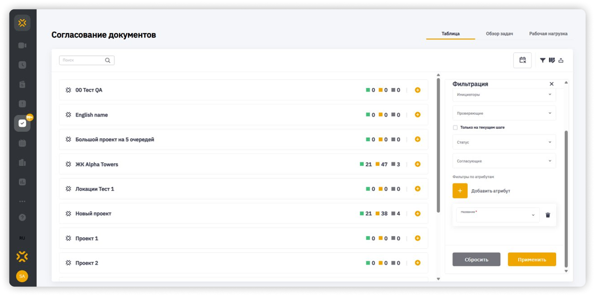
Task: Open the help question mark icon in sidebar
Action: click(x=22, y=217)
